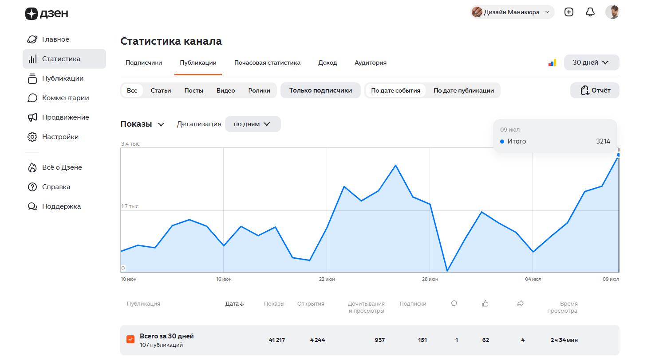Click the Публикации stack icon
671x361 pixels.
(x=32, y=78)
